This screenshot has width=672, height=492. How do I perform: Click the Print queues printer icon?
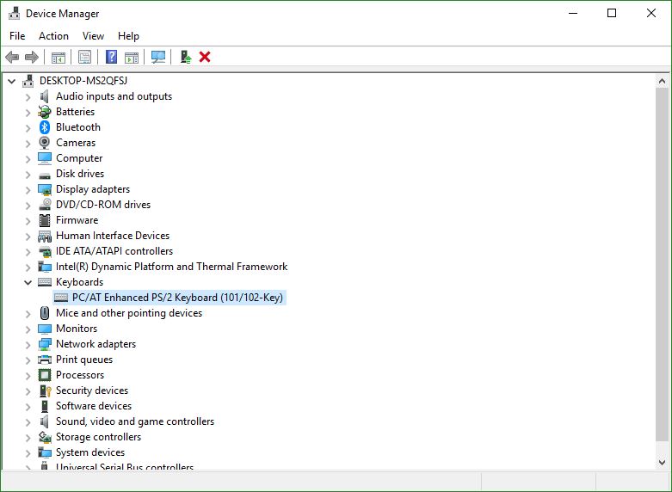coord(45,360)
